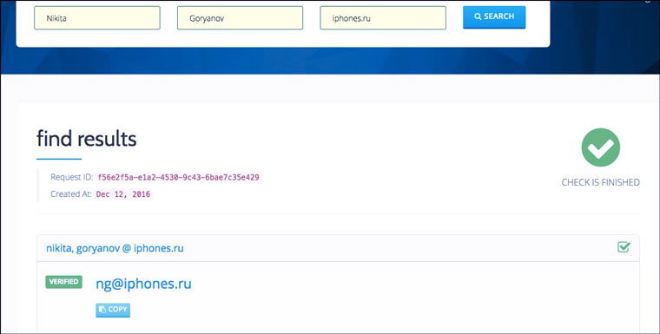Click the last name field containing Goryanov
This screenshot has height=334, width=660.
pos(240,18)
